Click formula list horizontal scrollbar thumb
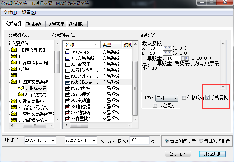The image size is (234, 162). [79, 125]
